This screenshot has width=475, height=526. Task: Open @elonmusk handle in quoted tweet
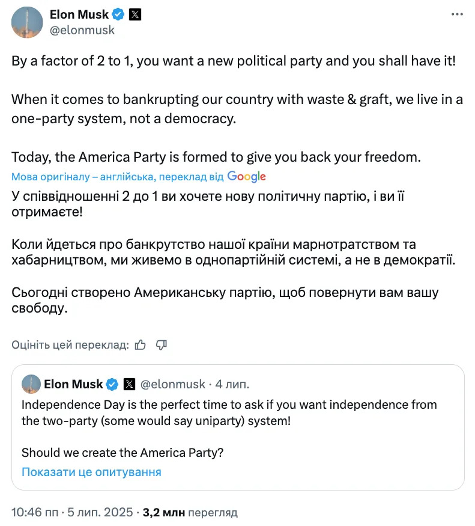click(172, 385)
